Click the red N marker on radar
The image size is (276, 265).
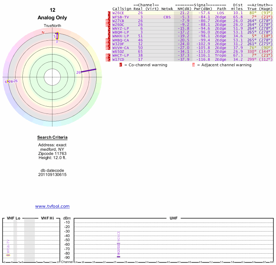pos(43,32)
